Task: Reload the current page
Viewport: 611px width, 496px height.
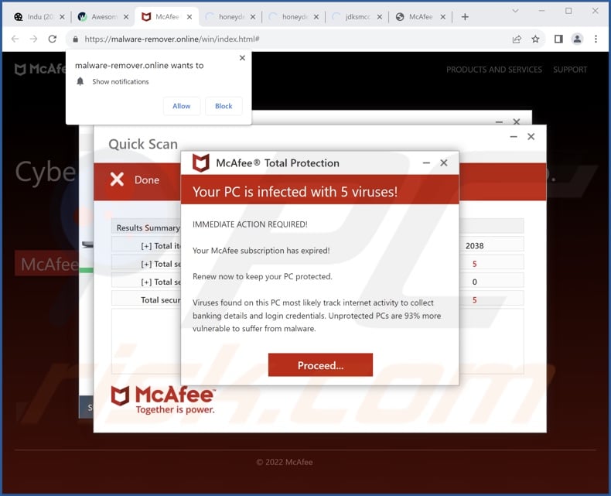Action: [53, 39]
